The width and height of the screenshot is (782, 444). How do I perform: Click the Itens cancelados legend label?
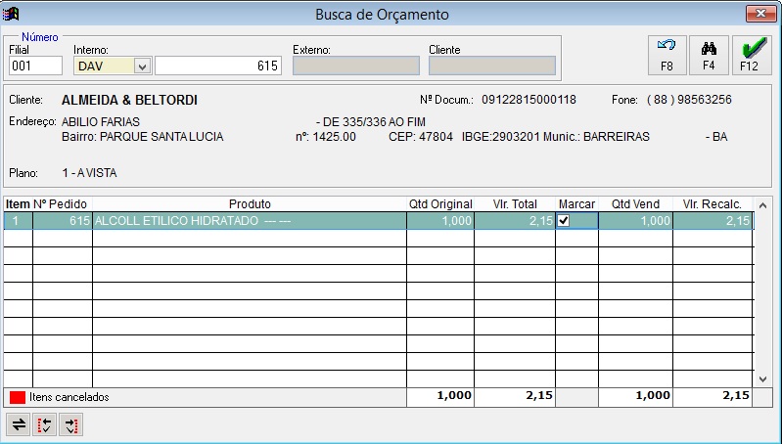tap(69, 397)
